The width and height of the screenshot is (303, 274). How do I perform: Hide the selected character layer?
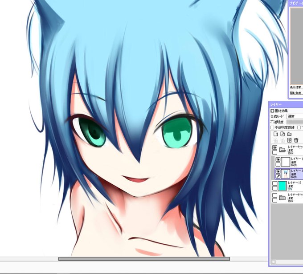point(278,171)
